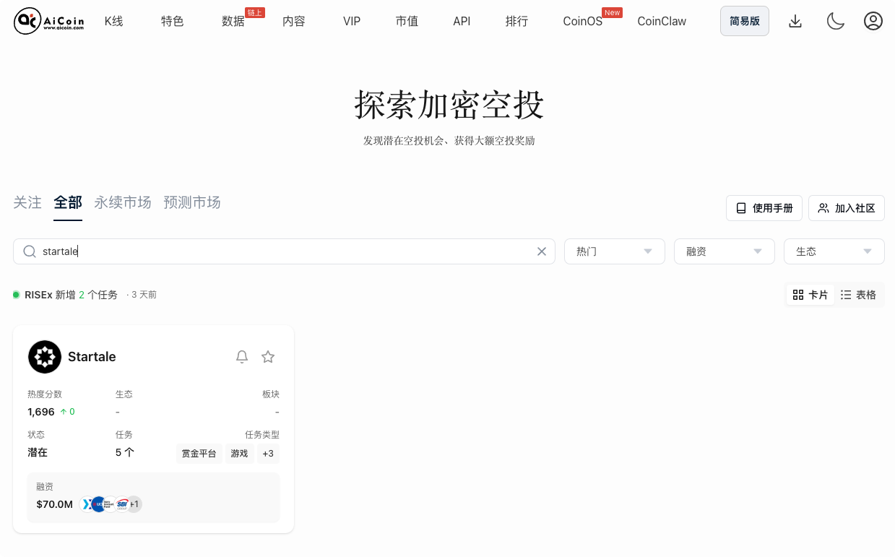Toggle dark mode moon icon
Image resolution: width=895 pixels, height=557 pixels.
tap(836, 22)
